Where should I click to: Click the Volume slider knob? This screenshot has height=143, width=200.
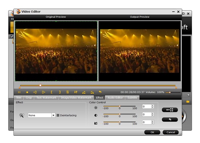pos(170,92)
